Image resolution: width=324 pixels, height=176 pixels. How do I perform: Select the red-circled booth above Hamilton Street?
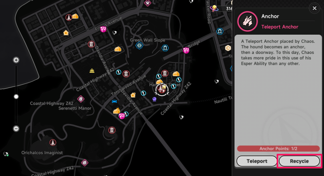[x=165, y=73]
